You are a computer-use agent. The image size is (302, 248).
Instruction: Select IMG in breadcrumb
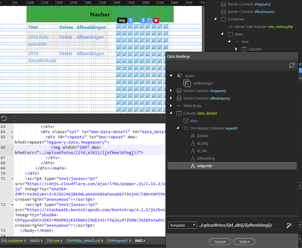(139, 241)
